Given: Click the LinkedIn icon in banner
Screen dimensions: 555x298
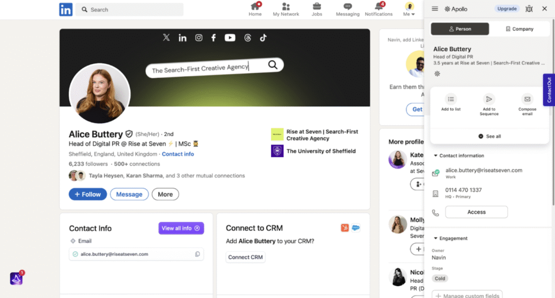Looking at the screenshot, I should [182, 37].
